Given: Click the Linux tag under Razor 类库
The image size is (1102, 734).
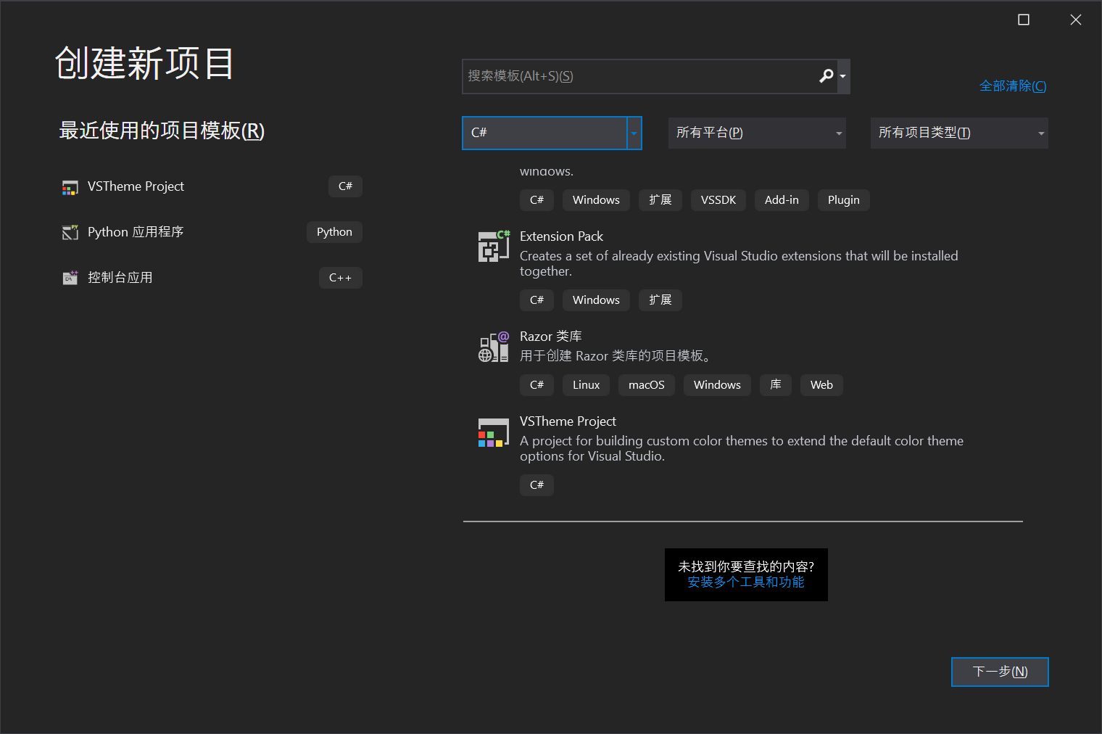Looking at the screenshot, I should 586,385.
